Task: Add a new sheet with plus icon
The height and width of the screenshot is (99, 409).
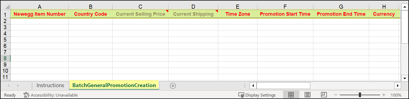Action: [x=173, y=85]
